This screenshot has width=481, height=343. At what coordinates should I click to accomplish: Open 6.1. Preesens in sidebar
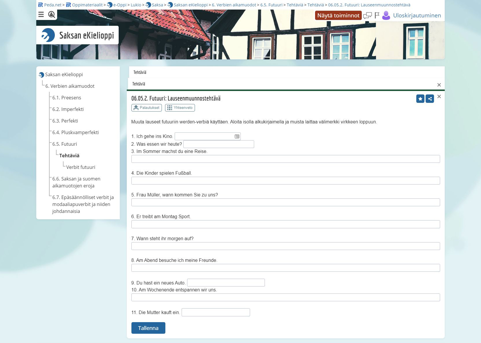[x=67, y=98]
